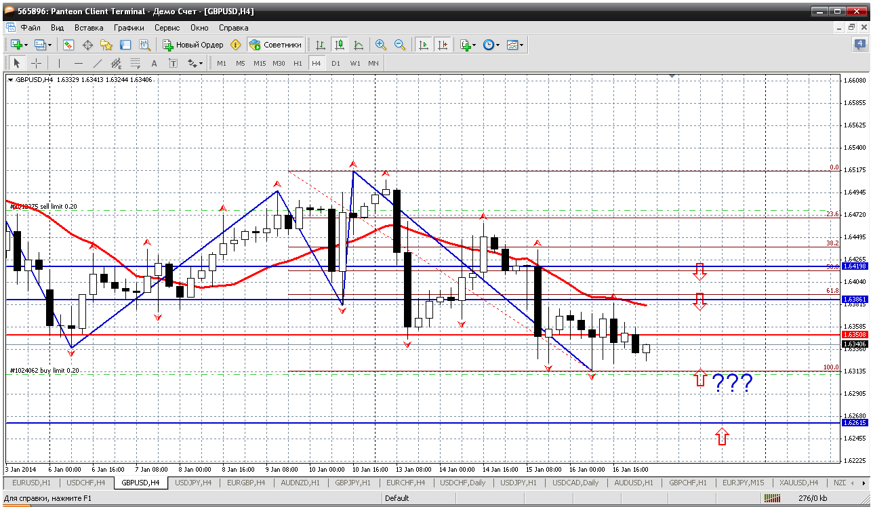The height and width of the screenshot is (507, 873).
Task: Switch to candlestick chart display
Action: pyautogui.click(x=340, y=45)
